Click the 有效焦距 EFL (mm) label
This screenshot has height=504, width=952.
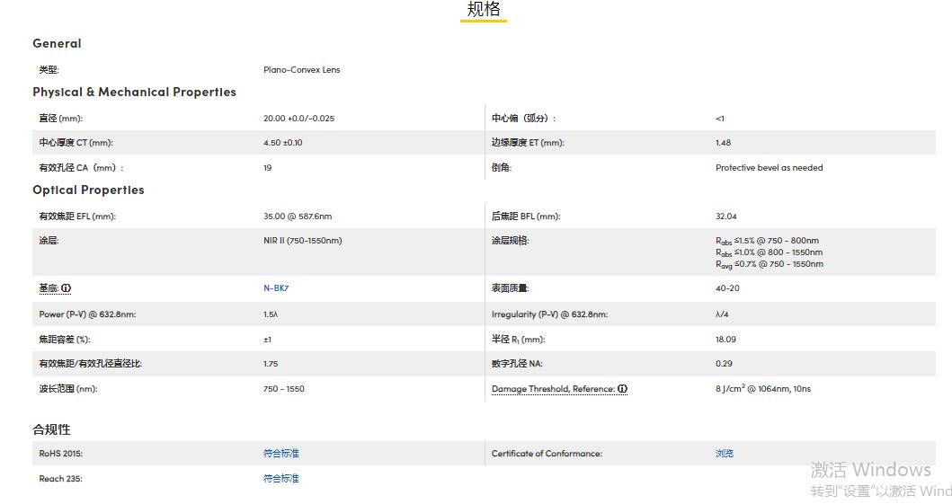pos(77,217)
